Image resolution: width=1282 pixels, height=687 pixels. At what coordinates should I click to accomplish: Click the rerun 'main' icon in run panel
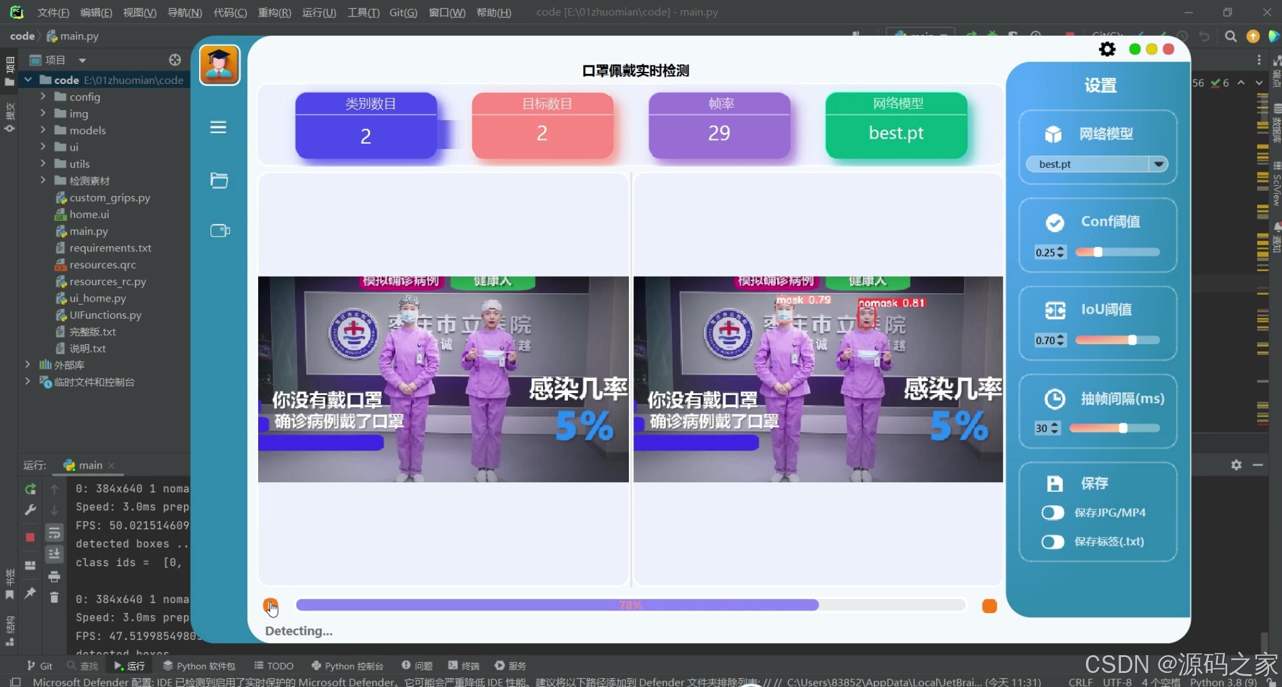[30, 489]
